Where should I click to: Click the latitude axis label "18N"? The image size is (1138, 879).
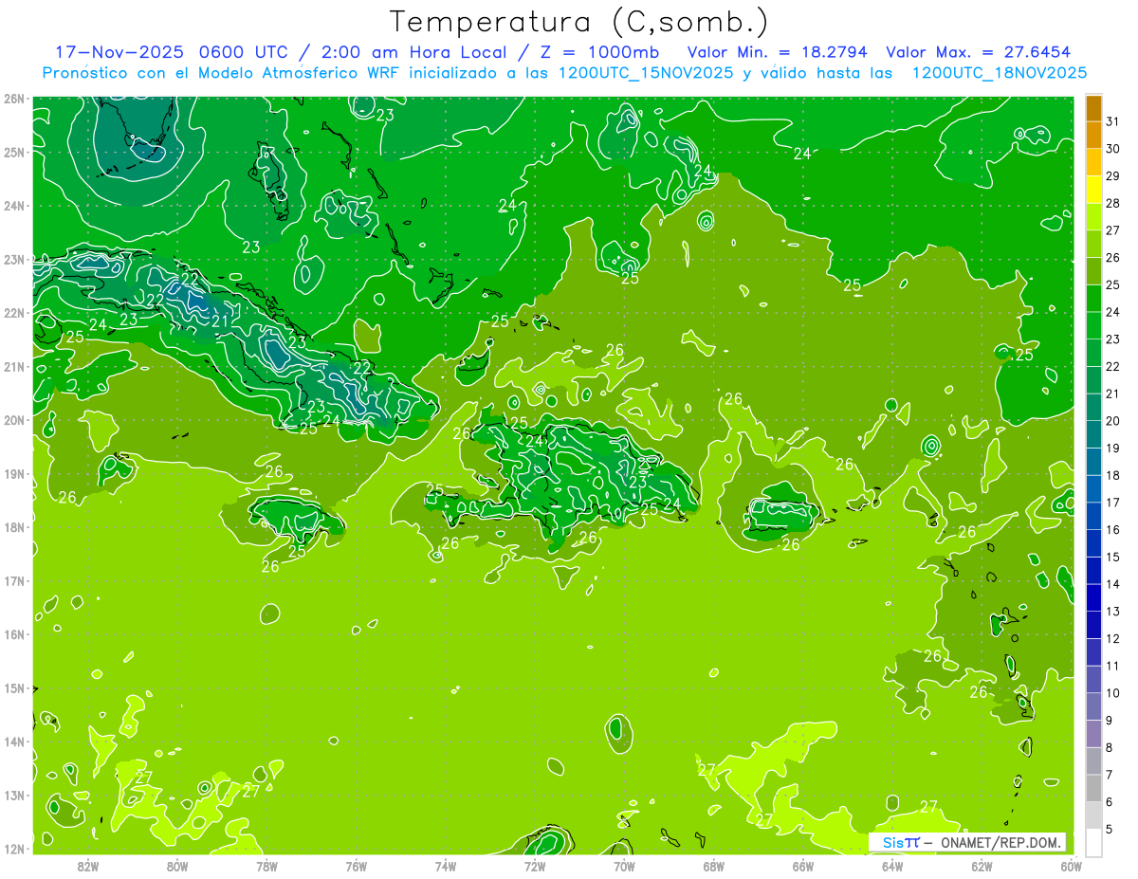pyautogui.click(x=13, y=527)
